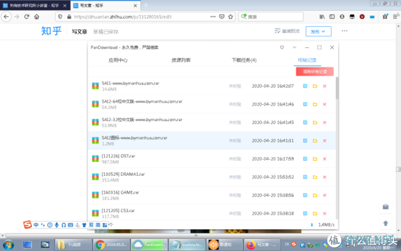
Task: Switch to 下载任务(4) tab
Action: coord(244,60)
